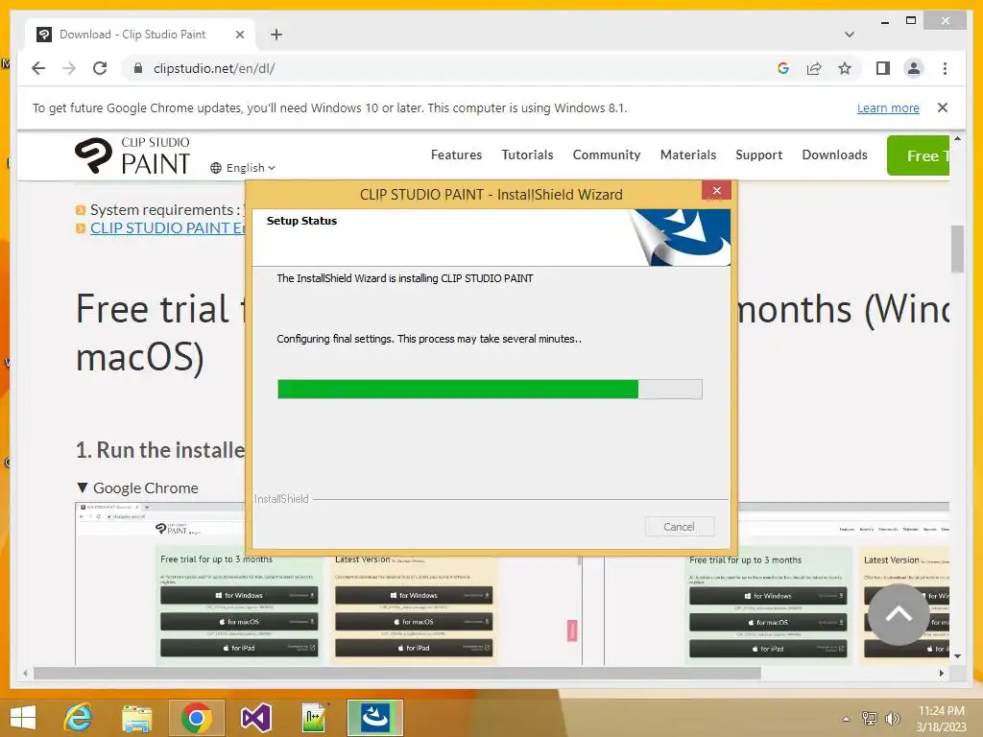This screenshot has height=737, width=983.
Task: Dismiss the Chrome update notice
Action: pyautogui.click(x=943, y=107)
